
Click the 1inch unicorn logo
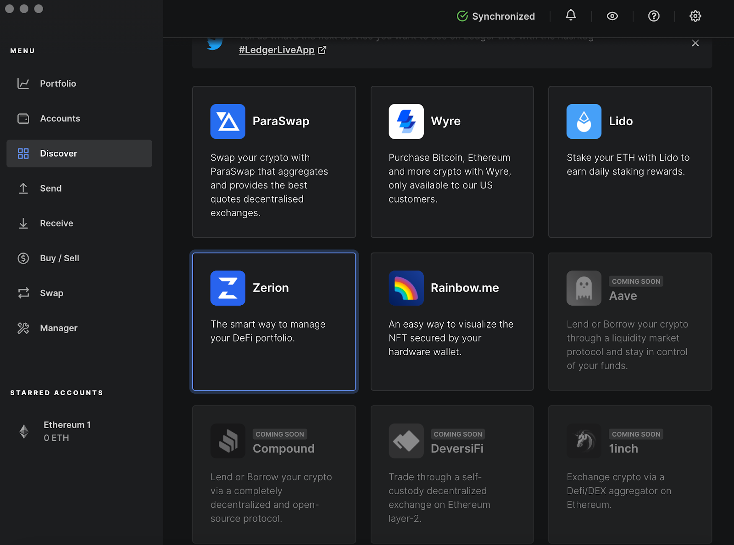(x=584, y=441)
